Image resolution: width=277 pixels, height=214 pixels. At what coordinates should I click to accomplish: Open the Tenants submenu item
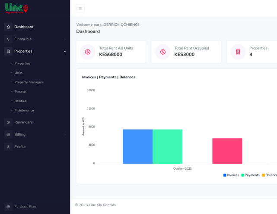coord(20,92)
